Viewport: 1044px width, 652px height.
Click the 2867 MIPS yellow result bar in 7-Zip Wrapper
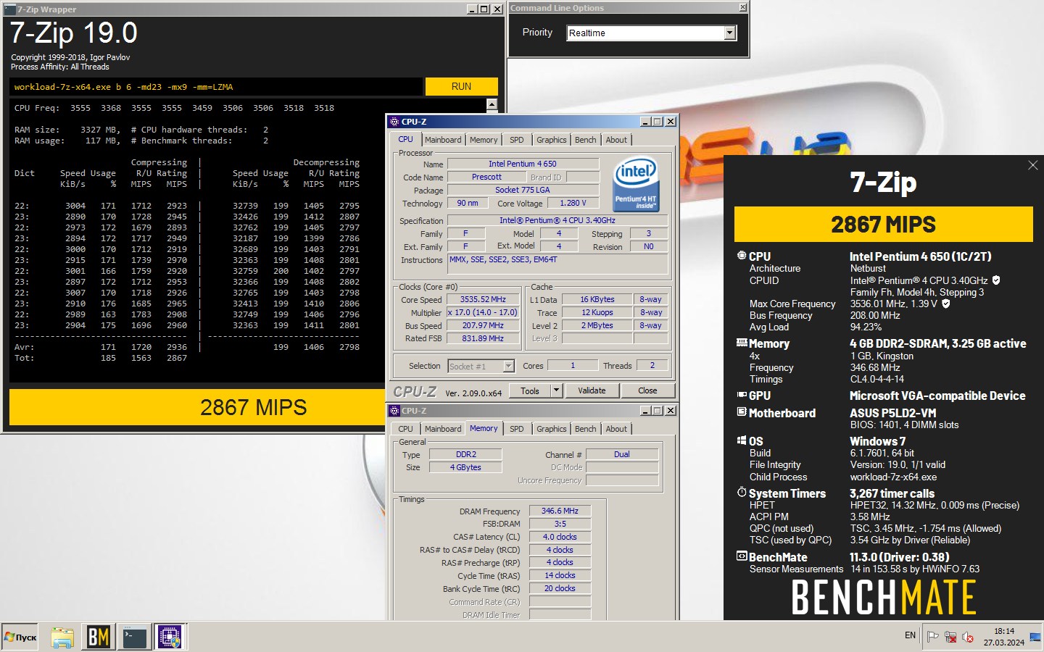click(254, 407)
